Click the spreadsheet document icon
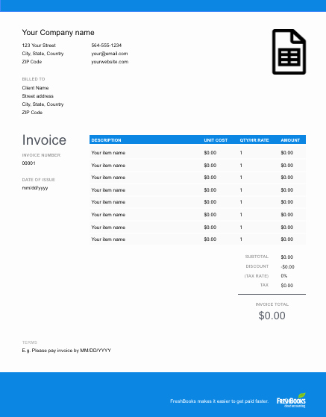 point(289,51)
